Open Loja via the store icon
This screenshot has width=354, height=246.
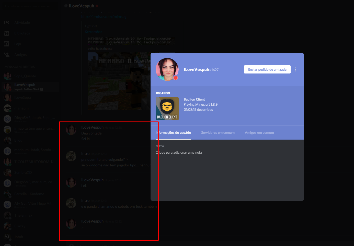7,44
